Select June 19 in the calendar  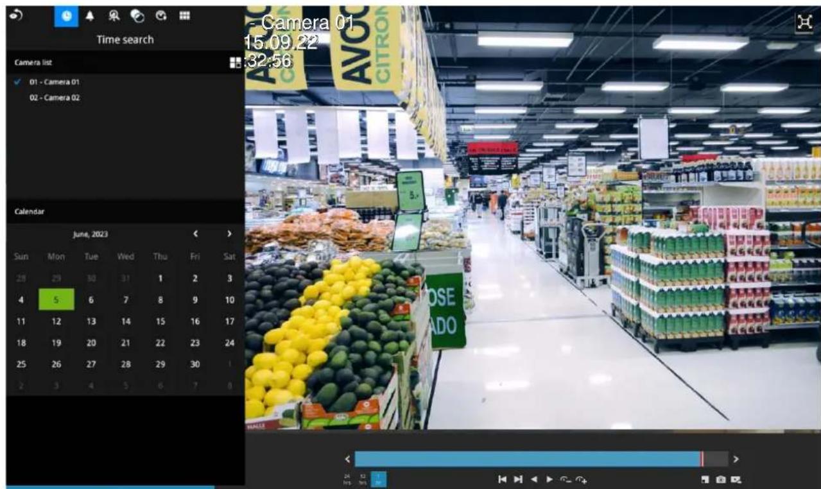tap(56, 343)
